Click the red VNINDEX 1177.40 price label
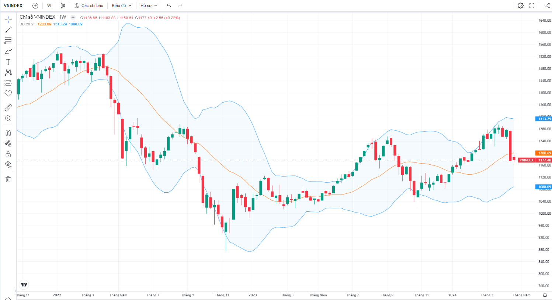The height and width of the screenshot is (300, 552). (535, 160)
